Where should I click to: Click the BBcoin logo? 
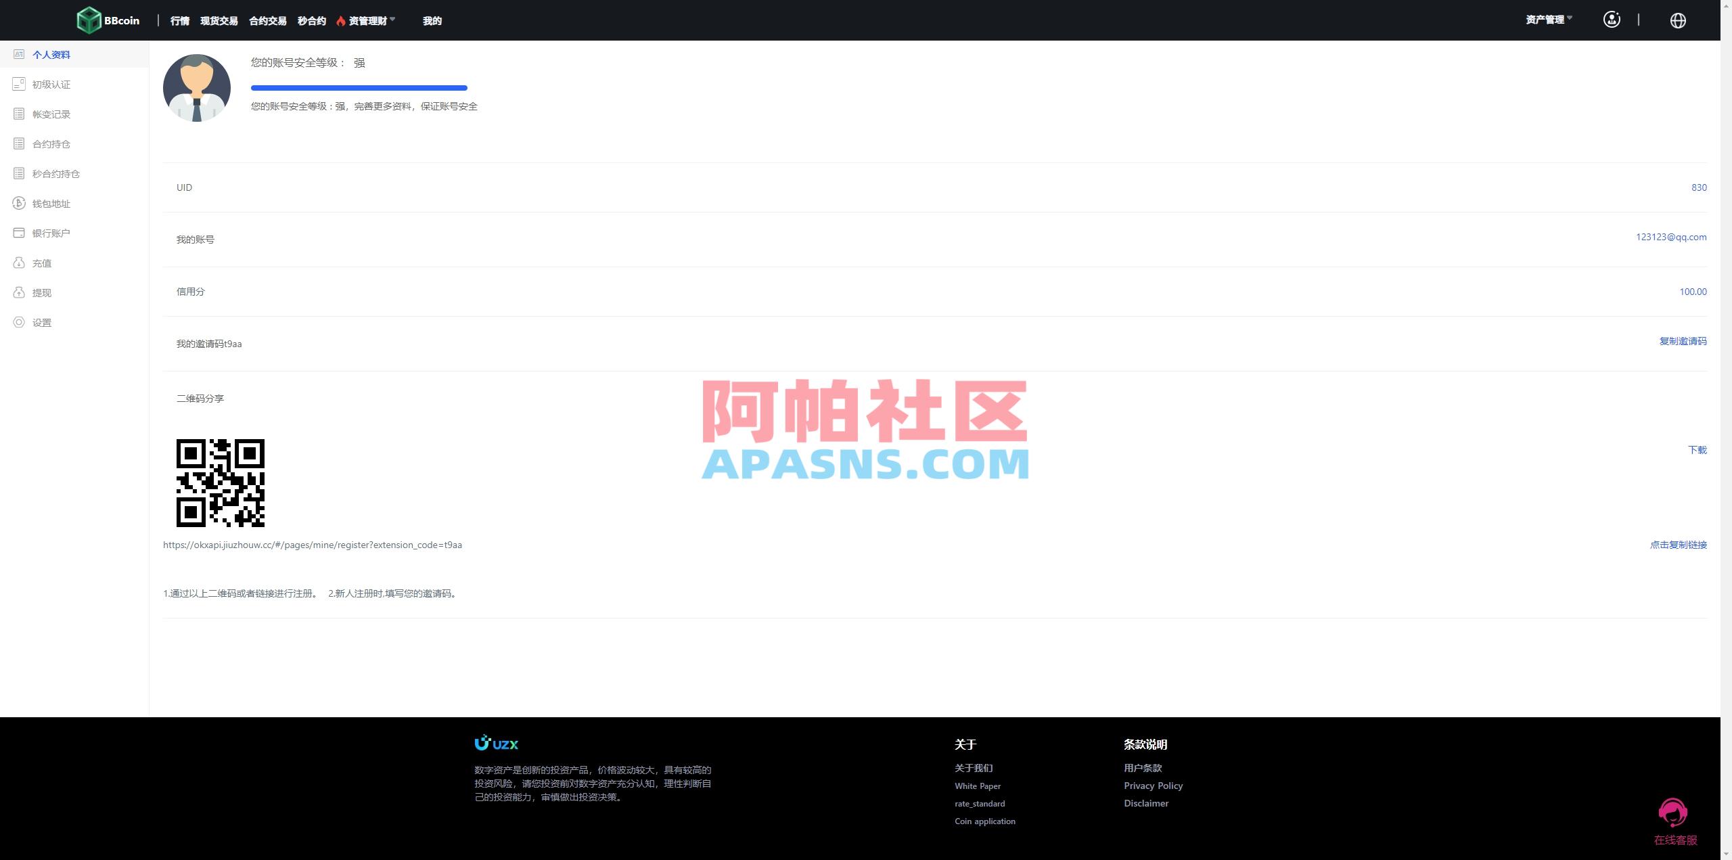click(108, 20)
